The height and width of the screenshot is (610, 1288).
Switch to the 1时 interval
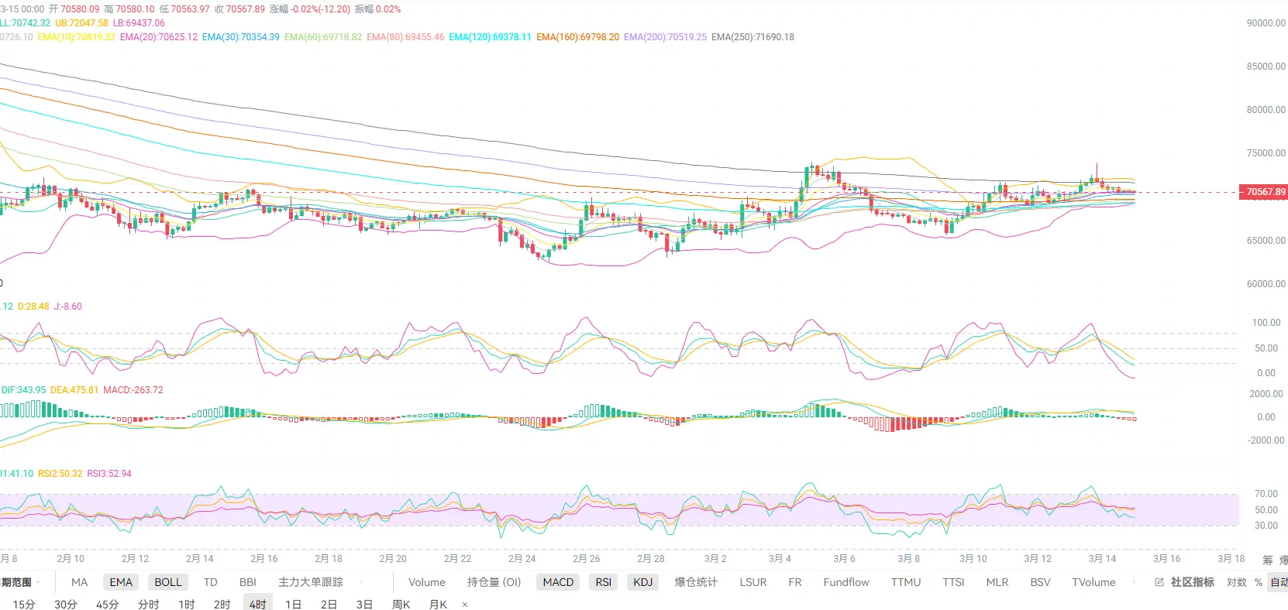[187, 605]
